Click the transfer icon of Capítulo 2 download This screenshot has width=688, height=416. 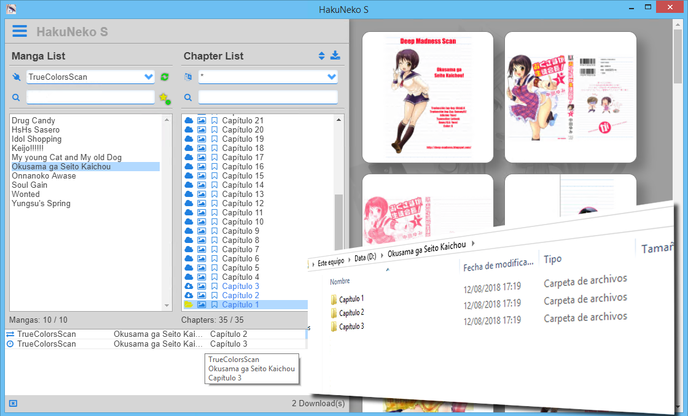[10, 334]
